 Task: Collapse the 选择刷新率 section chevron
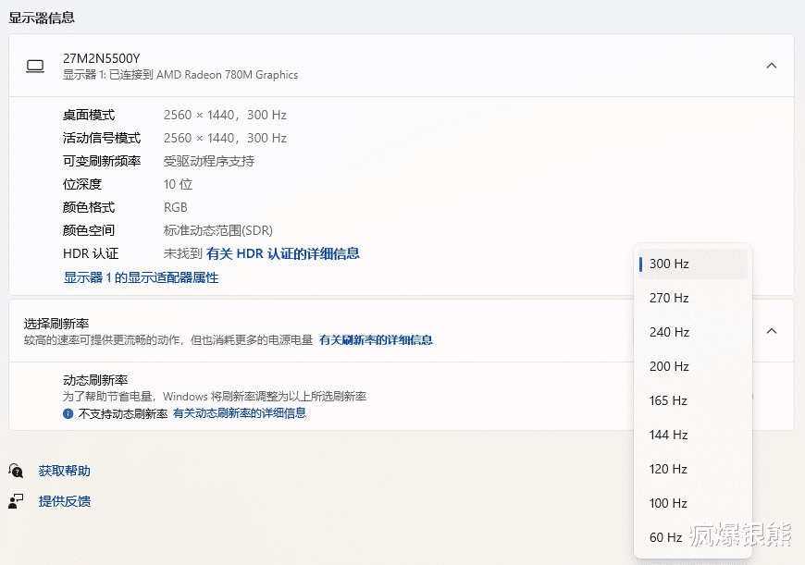click(x=771, y=331)
